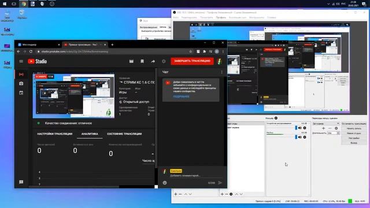370x208 pixels.
Task: Open emoji picker in chat box
Action: click(165, 183)
